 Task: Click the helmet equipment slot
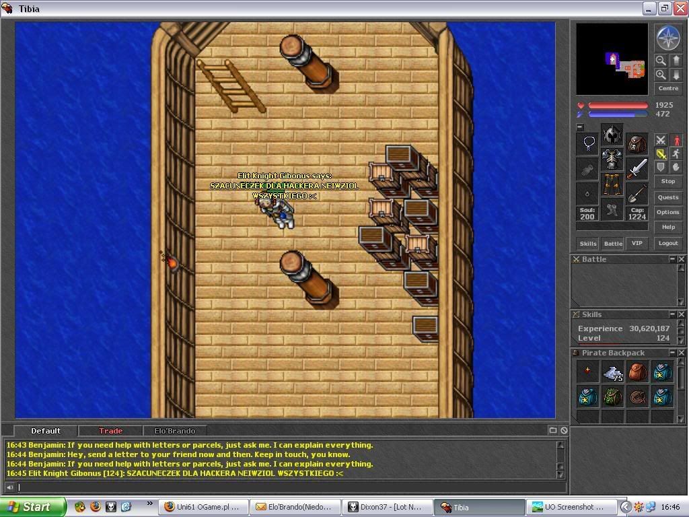coord(612,135)
